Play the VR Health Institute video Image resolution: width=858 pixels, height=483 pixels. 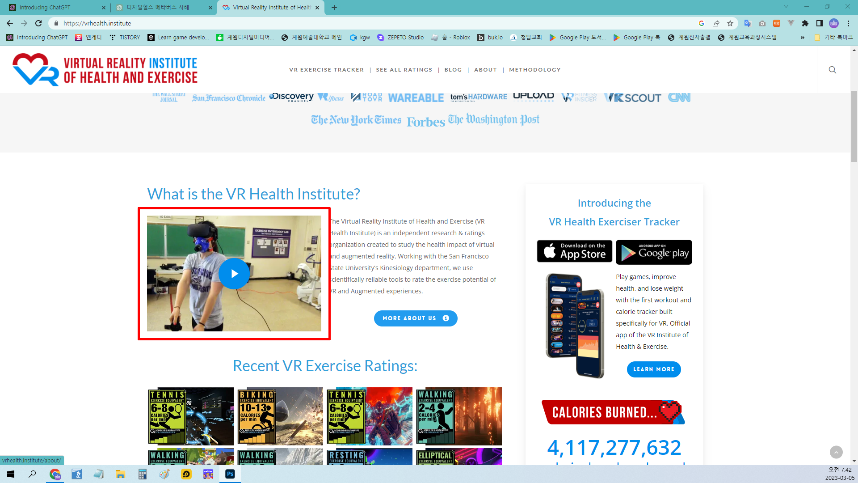click(234, 274)
